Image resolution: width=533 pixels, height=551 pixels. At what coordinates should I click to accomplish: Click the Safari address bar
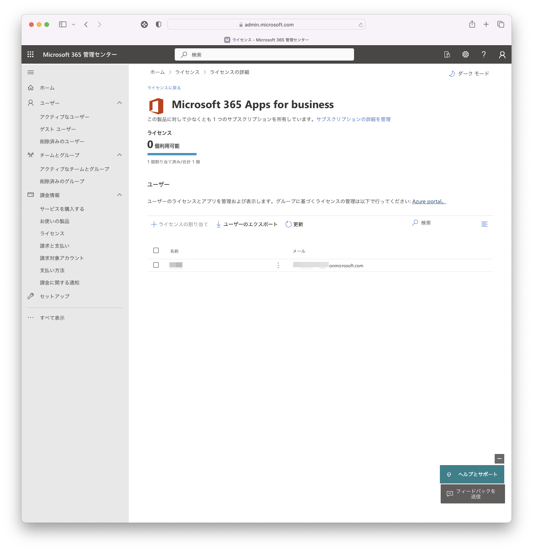point(266,25)
